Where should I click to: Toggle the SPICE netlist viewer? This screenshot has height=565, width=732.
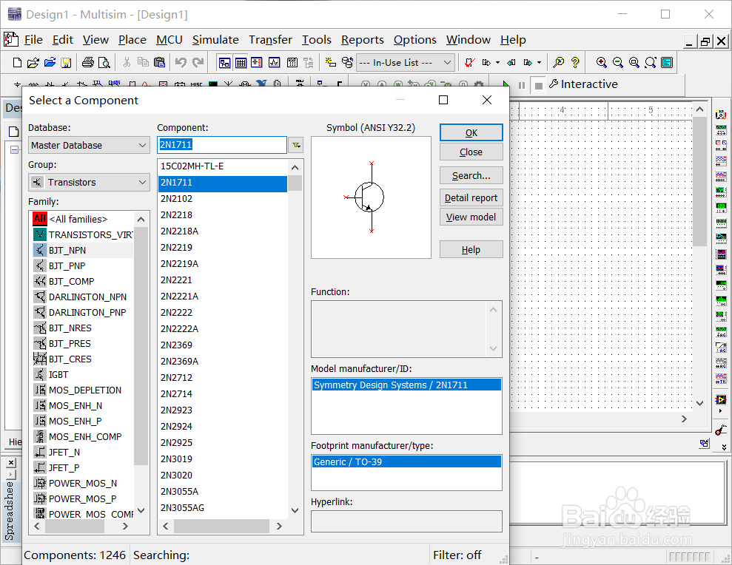257,63
